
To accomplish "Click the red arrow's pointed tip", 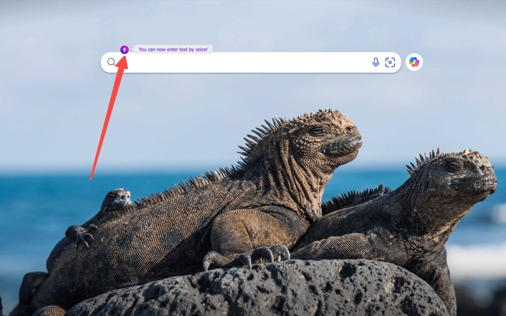I will [124, 58].
